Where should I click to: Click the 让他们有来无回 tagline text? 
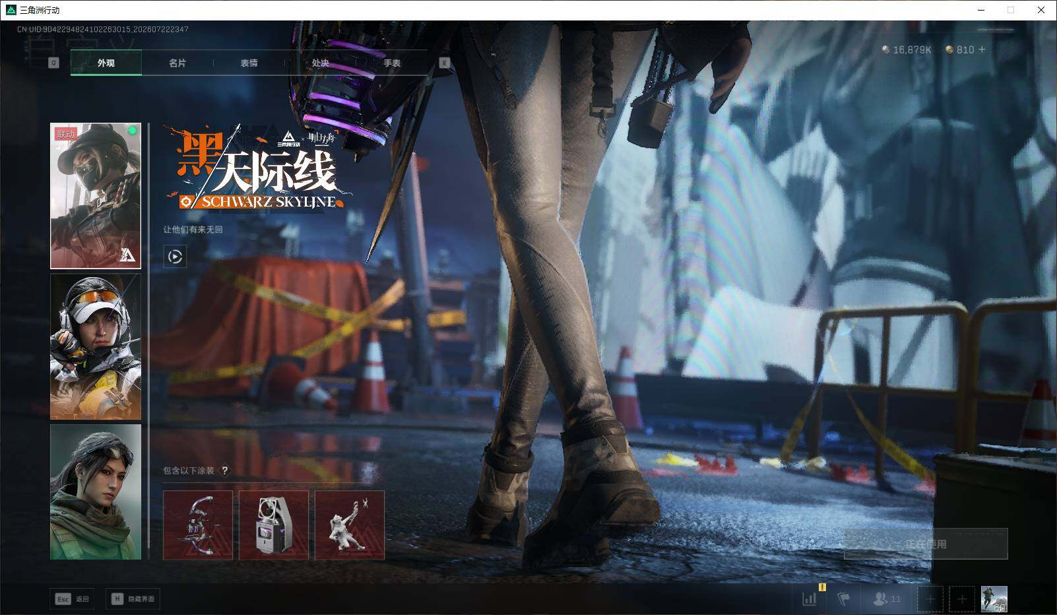(193, 230)
